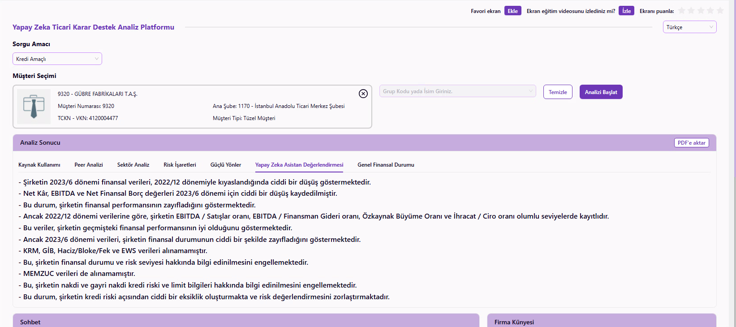Image resolution: width=736 pixels, height=327 pixels.
Task: View the Güçlü Yönler tab
Action: (x=226, y=165)
